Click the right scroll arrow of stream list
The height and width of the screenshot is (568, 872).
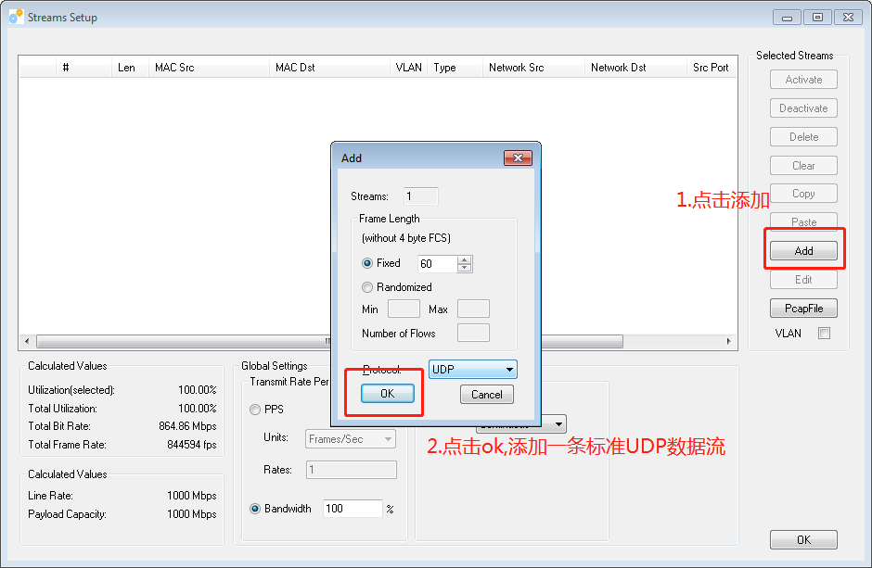click(728, 342)
